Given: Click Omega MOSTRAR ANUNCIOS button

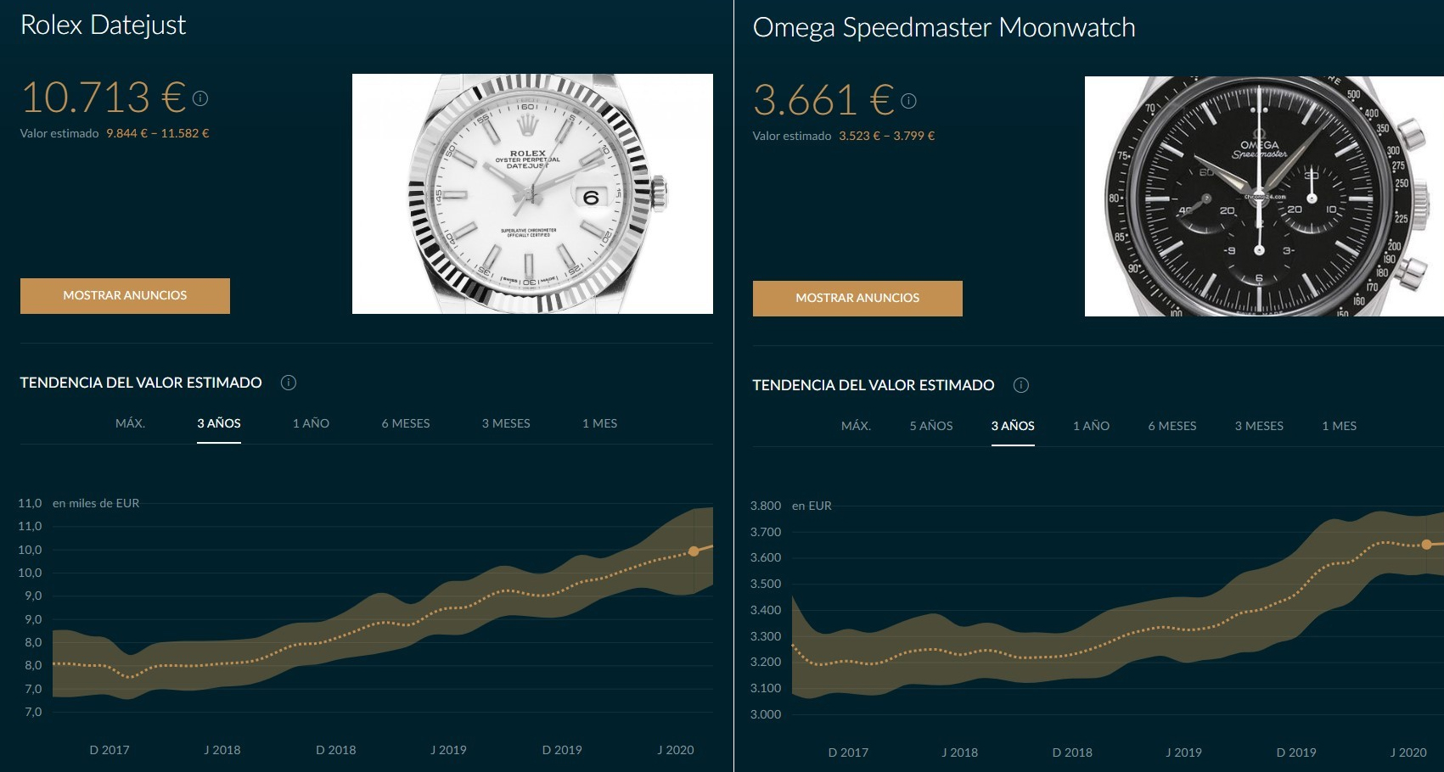Looking at the screenshot, I should 857,299.
